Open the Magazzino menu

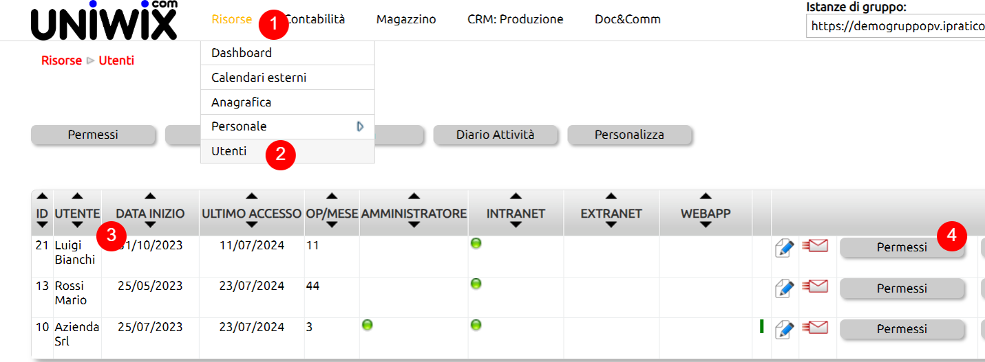[406, 19]
